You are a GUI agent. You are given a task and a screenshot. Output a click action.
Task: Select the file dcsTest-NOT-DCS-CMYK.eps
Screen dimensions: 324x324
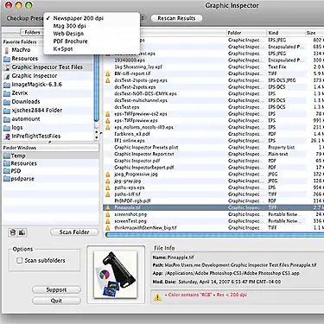[145, 94]
